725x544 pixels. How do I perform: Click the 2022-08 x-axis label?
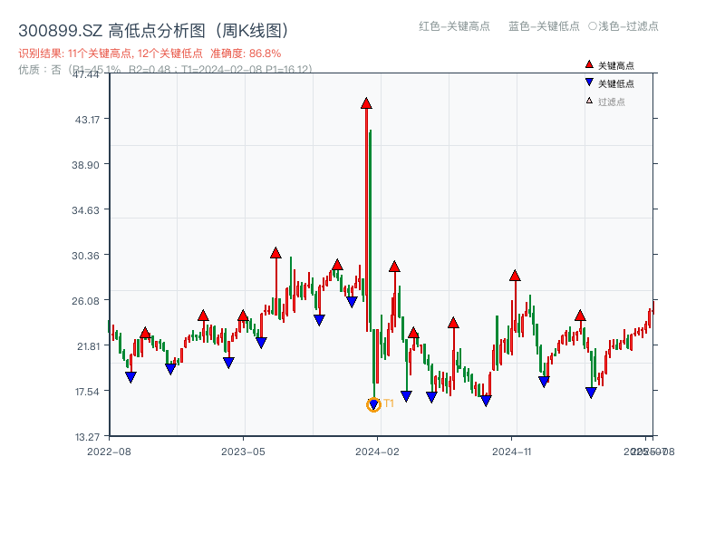[x=109, y=452]
